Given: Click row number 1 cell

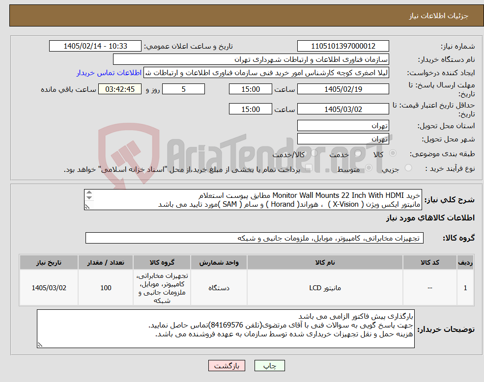Looking at the screenshot, I should tap(465, 288).
